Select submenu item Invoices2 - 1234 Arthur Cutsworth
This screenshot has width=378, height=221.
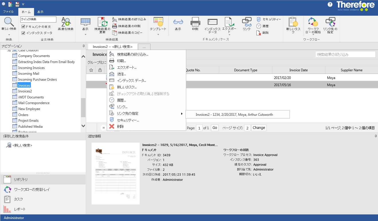point(238,114)
